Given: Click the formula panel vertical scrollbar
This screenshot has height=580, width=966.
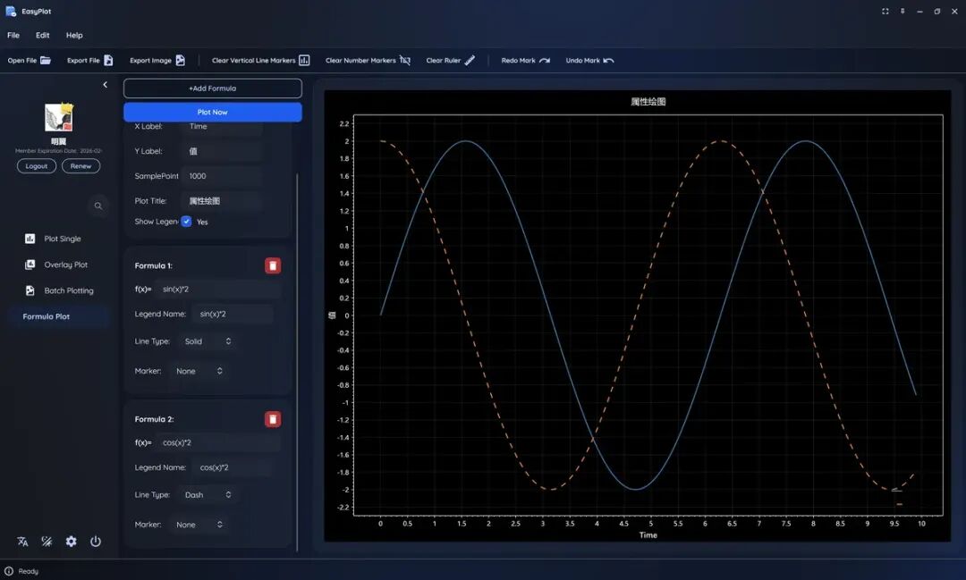Looking at the screenshot, I should click(x=297, y=363).
